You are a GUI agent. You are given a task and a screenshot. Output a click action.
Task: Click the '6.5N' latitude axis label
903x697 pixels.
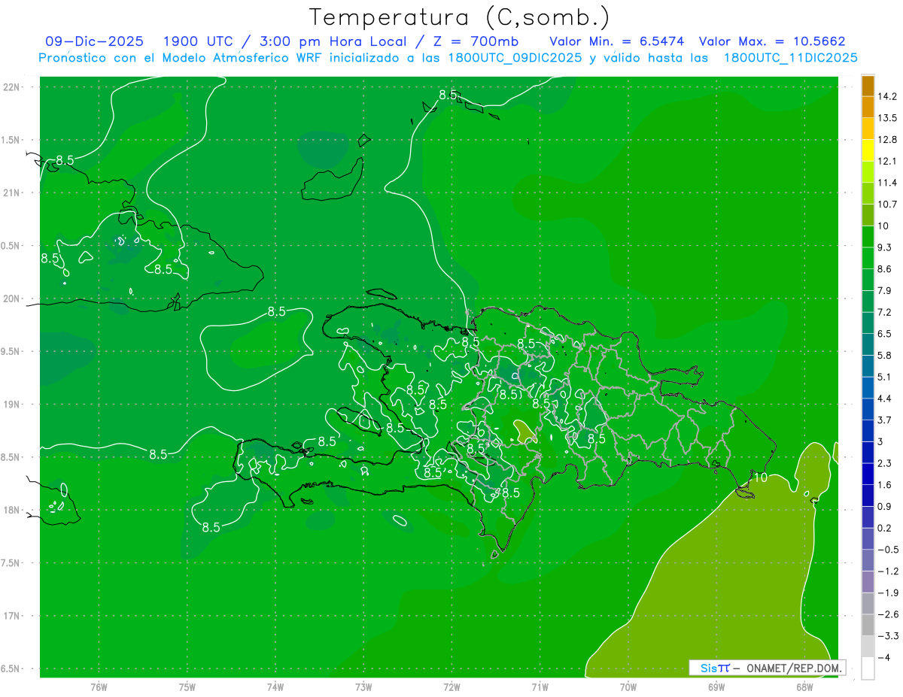point(11,668)
